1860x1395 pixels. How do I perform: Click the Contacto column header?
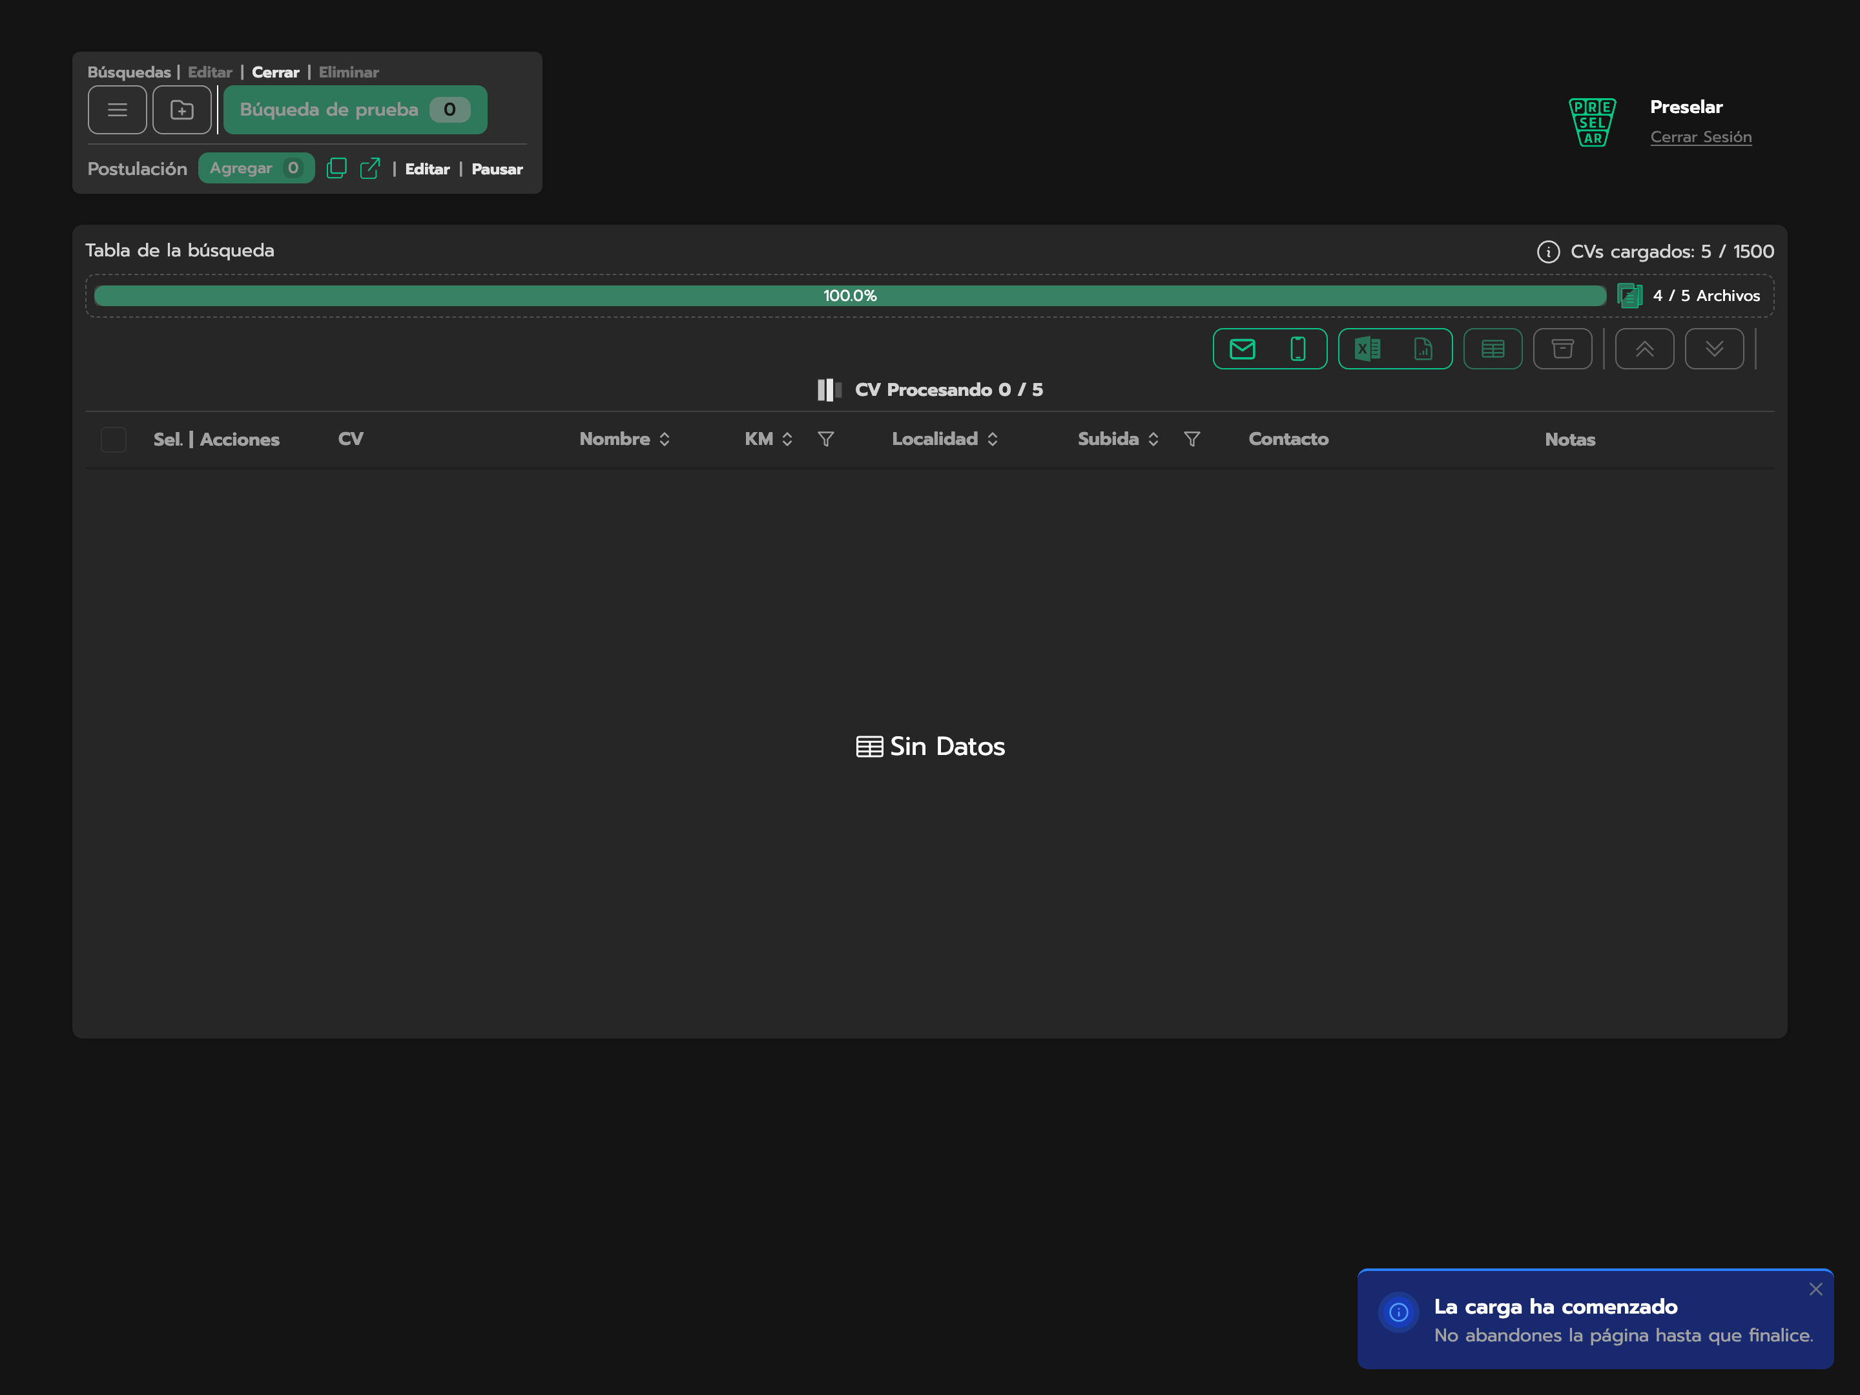click(1288, 439)
